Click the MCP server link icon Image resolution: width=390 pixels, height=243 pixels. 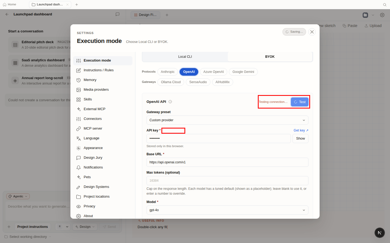pos(79,129)
